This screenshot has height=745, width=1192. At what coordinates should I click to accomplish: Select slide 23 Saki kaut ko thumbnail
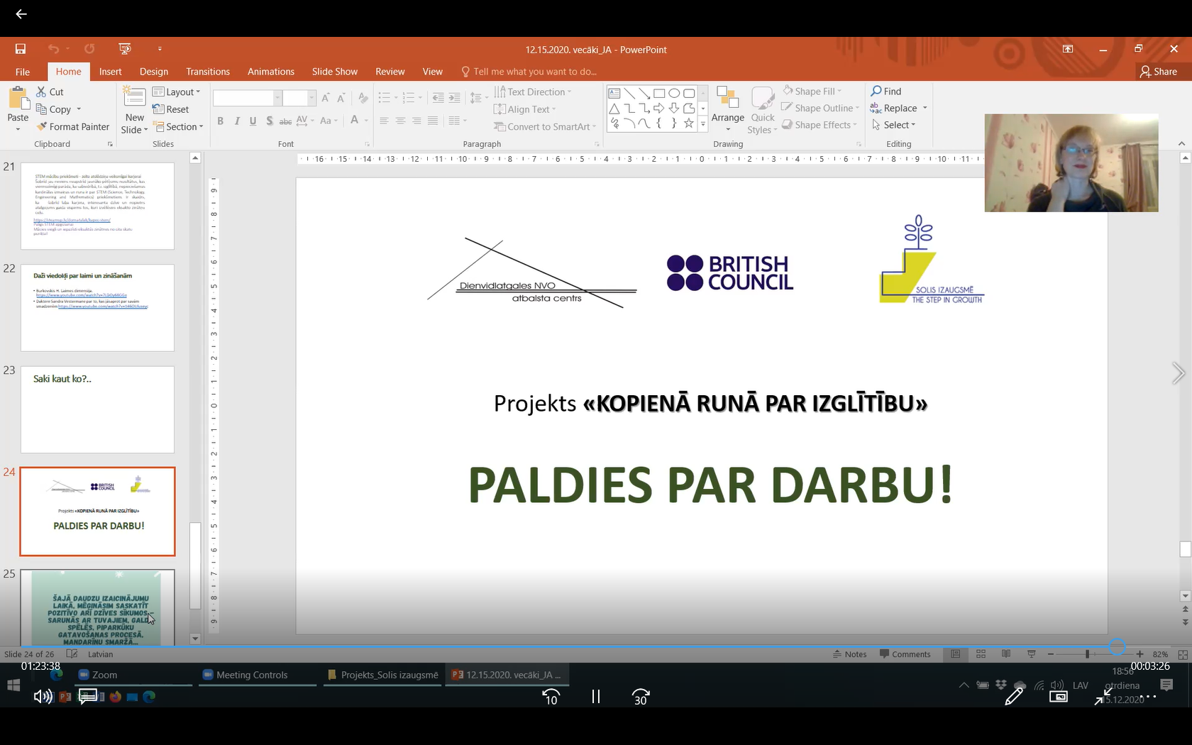(97, 409)
